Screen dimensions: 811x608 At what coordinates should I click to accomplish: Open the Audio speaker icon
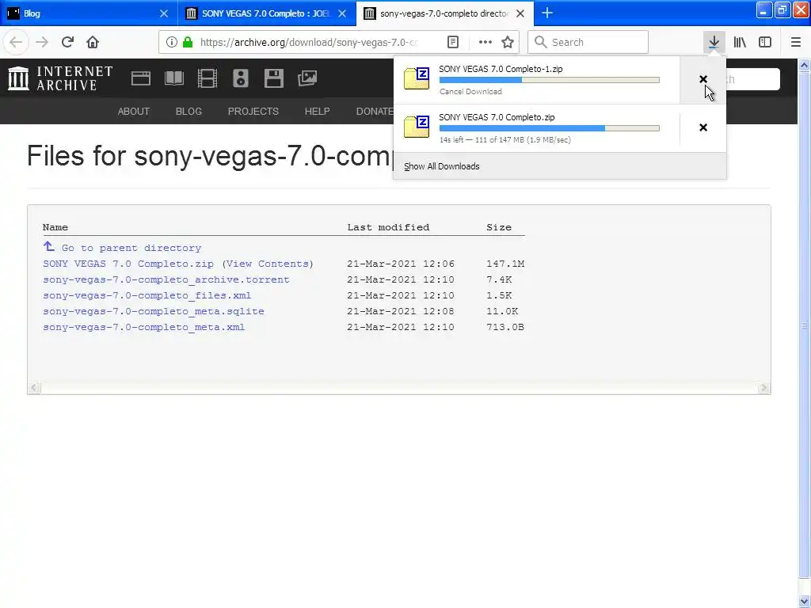241,78
